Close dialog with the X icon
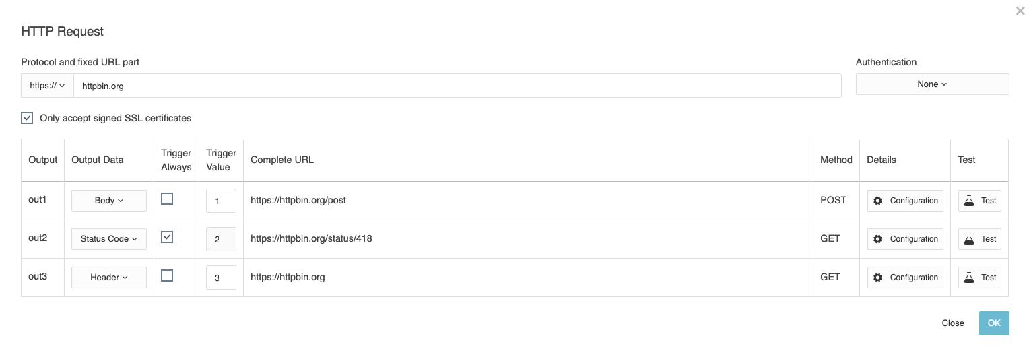The width and height of the screenshot is (1031, 357). [x=1020, y=11]
